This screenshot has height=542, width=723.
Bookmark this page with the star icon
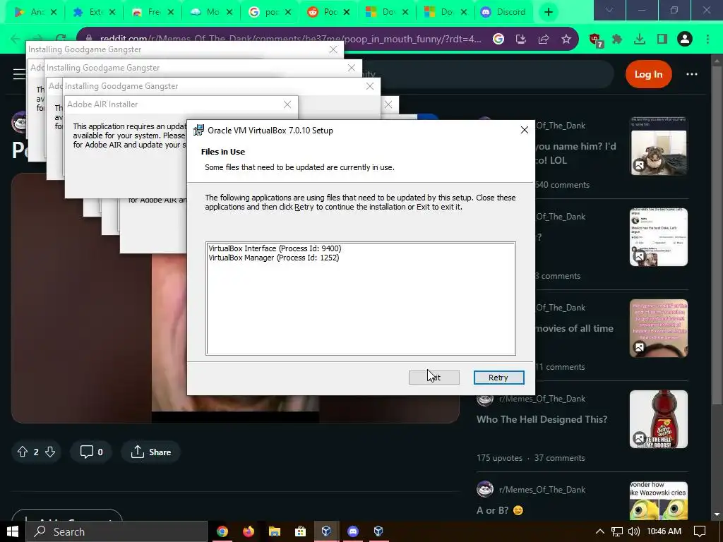[566, 40]
